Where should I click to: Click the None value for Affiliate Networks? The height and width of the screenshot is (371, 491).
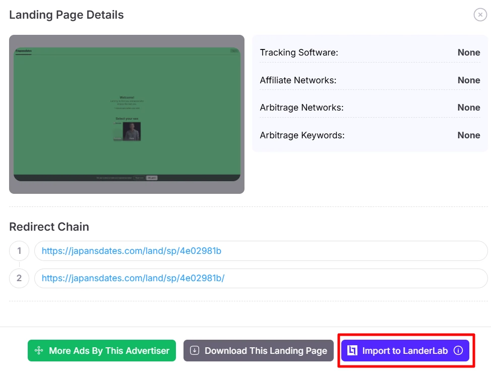(469, 80)
